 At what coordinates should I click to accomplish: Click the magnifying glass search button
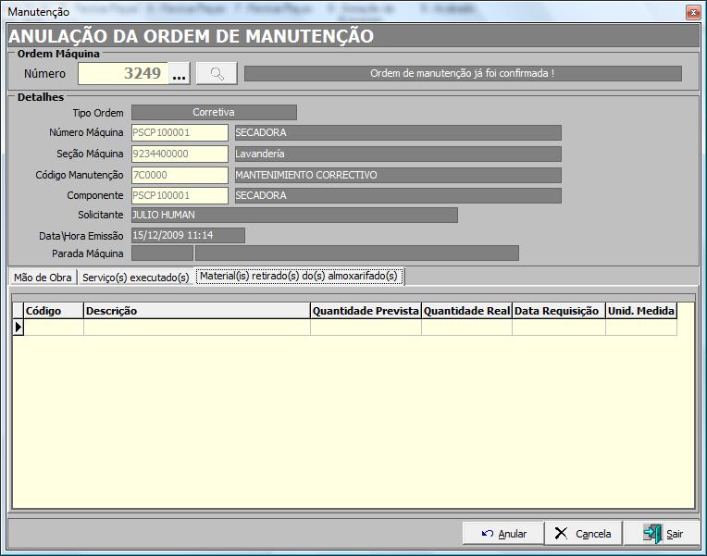pyautogui.click(x=217, y=73)
